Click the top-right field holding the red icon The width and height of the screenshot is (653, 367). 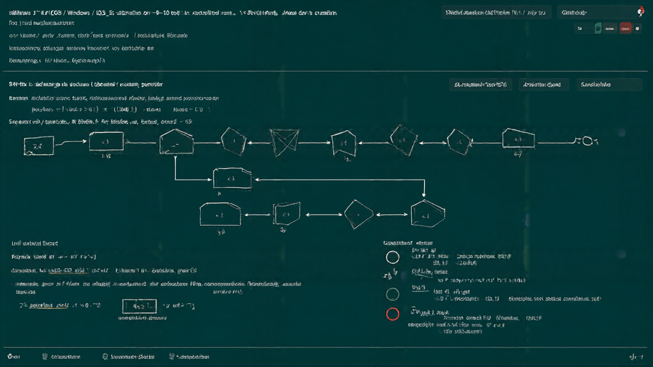[x=601, y=13]
